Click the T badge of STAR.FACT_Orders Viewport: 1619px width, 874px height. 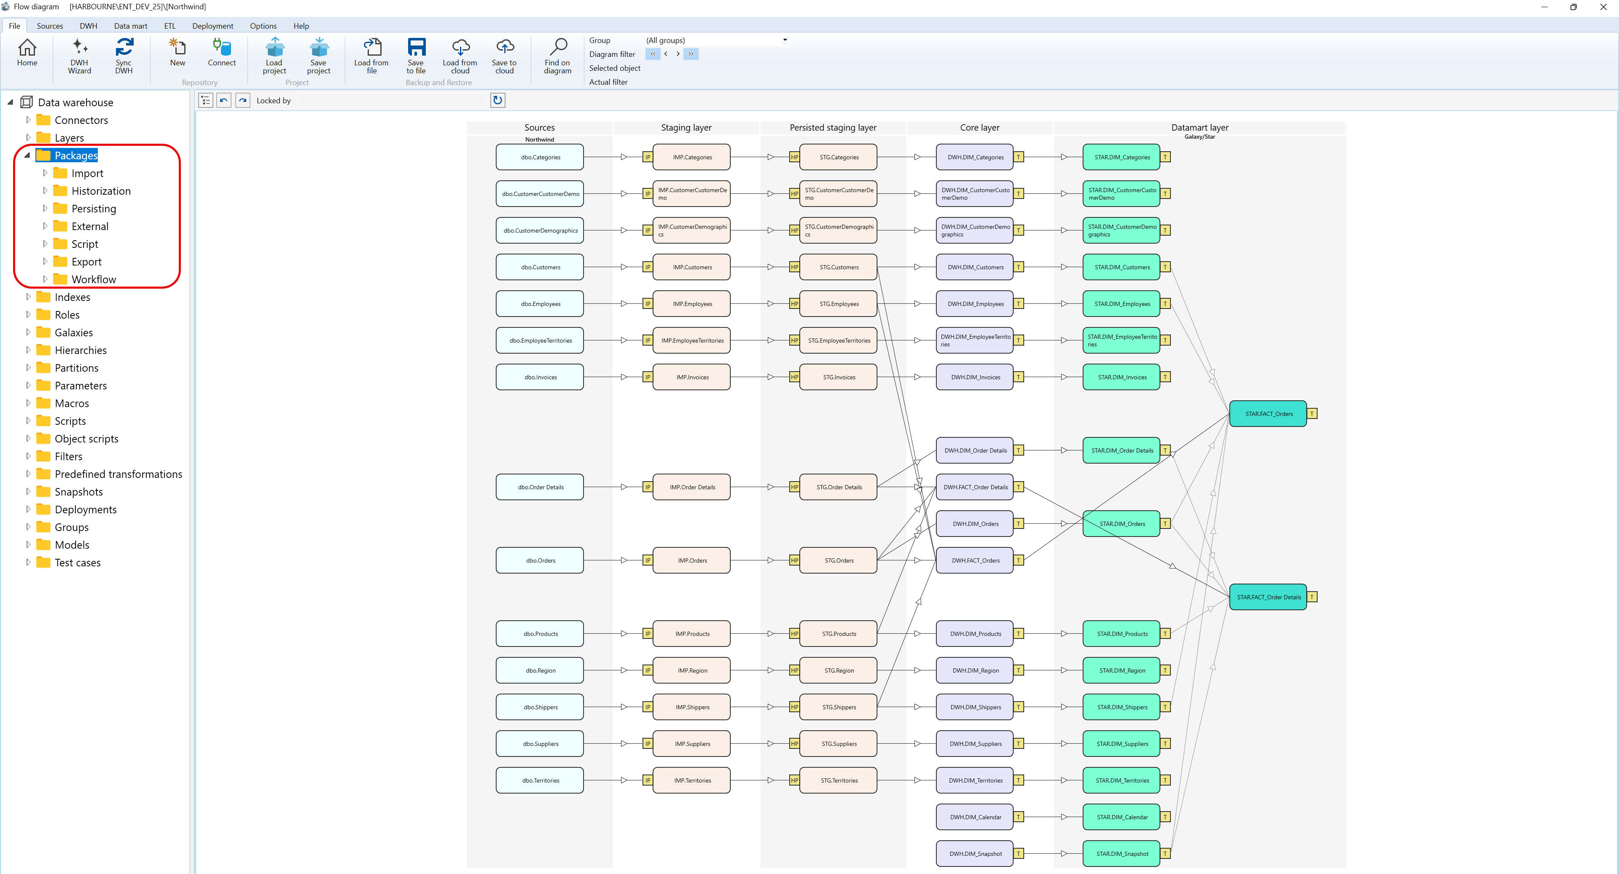(1312, 413)
